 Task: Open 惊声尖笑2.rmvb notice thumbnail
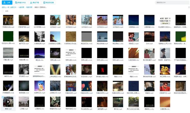71,53
